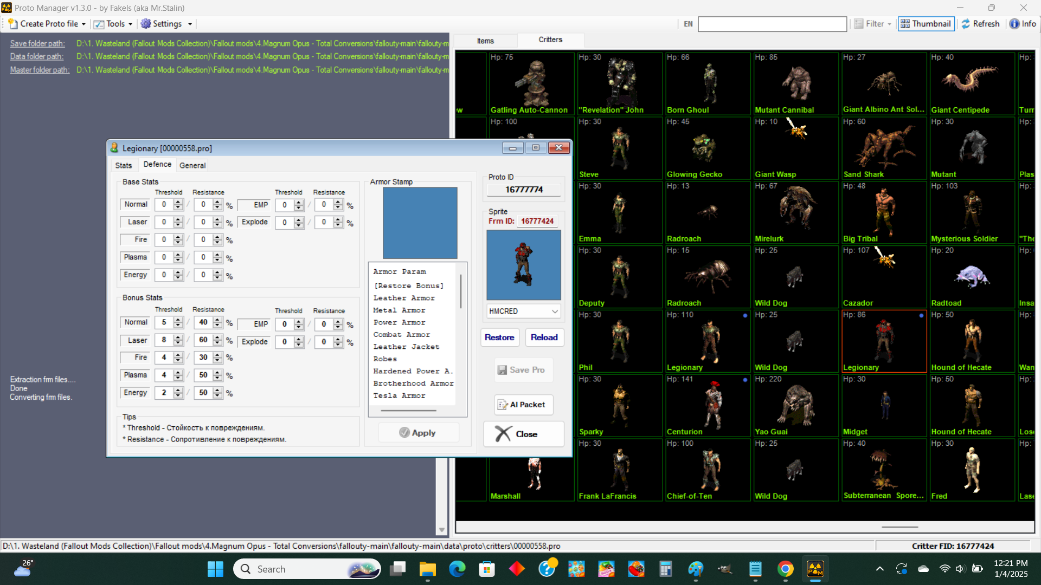Select the Sand Shark critter thumbnail
The image size is (1041, 585).
pyautogui.click(x=884, y=148)
